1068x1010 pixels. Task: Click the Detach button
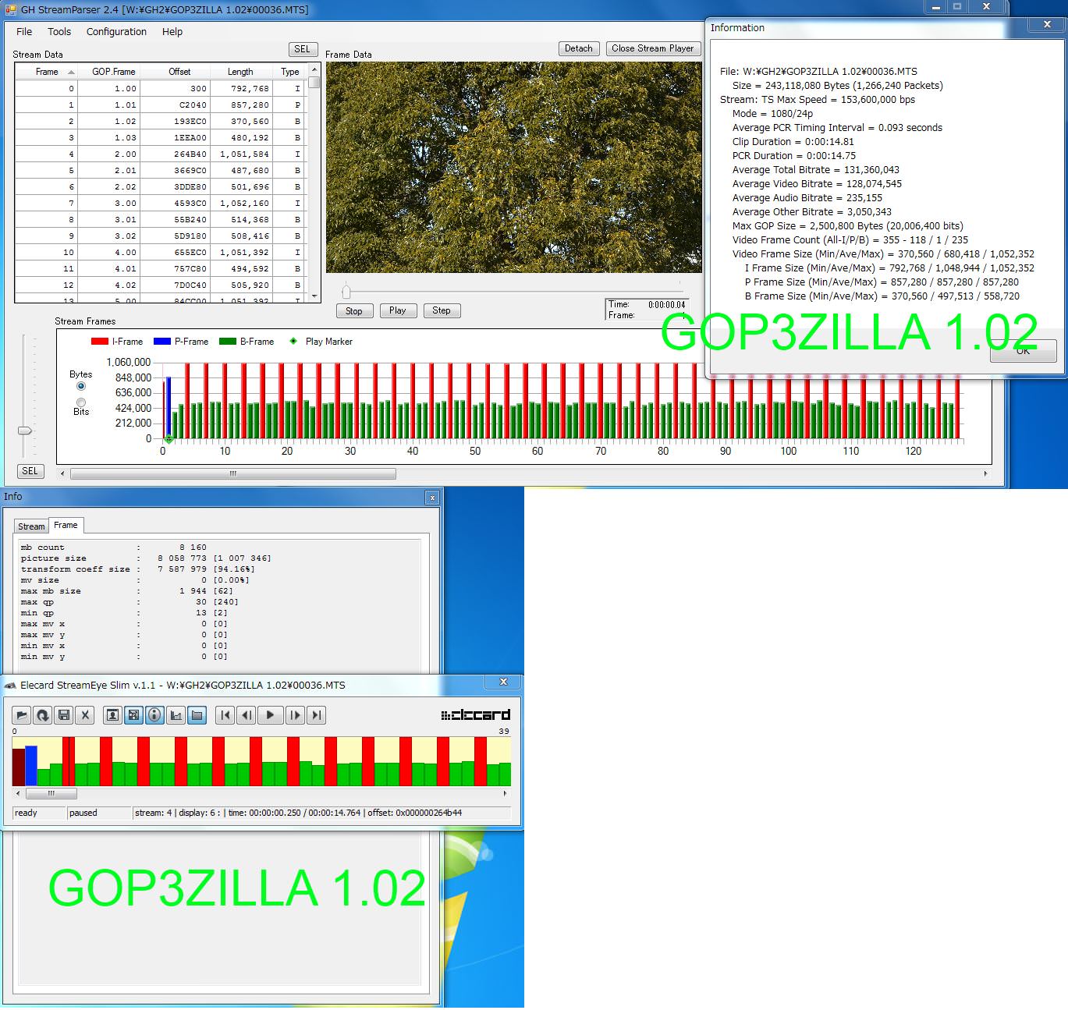click(x=578, y=48)
